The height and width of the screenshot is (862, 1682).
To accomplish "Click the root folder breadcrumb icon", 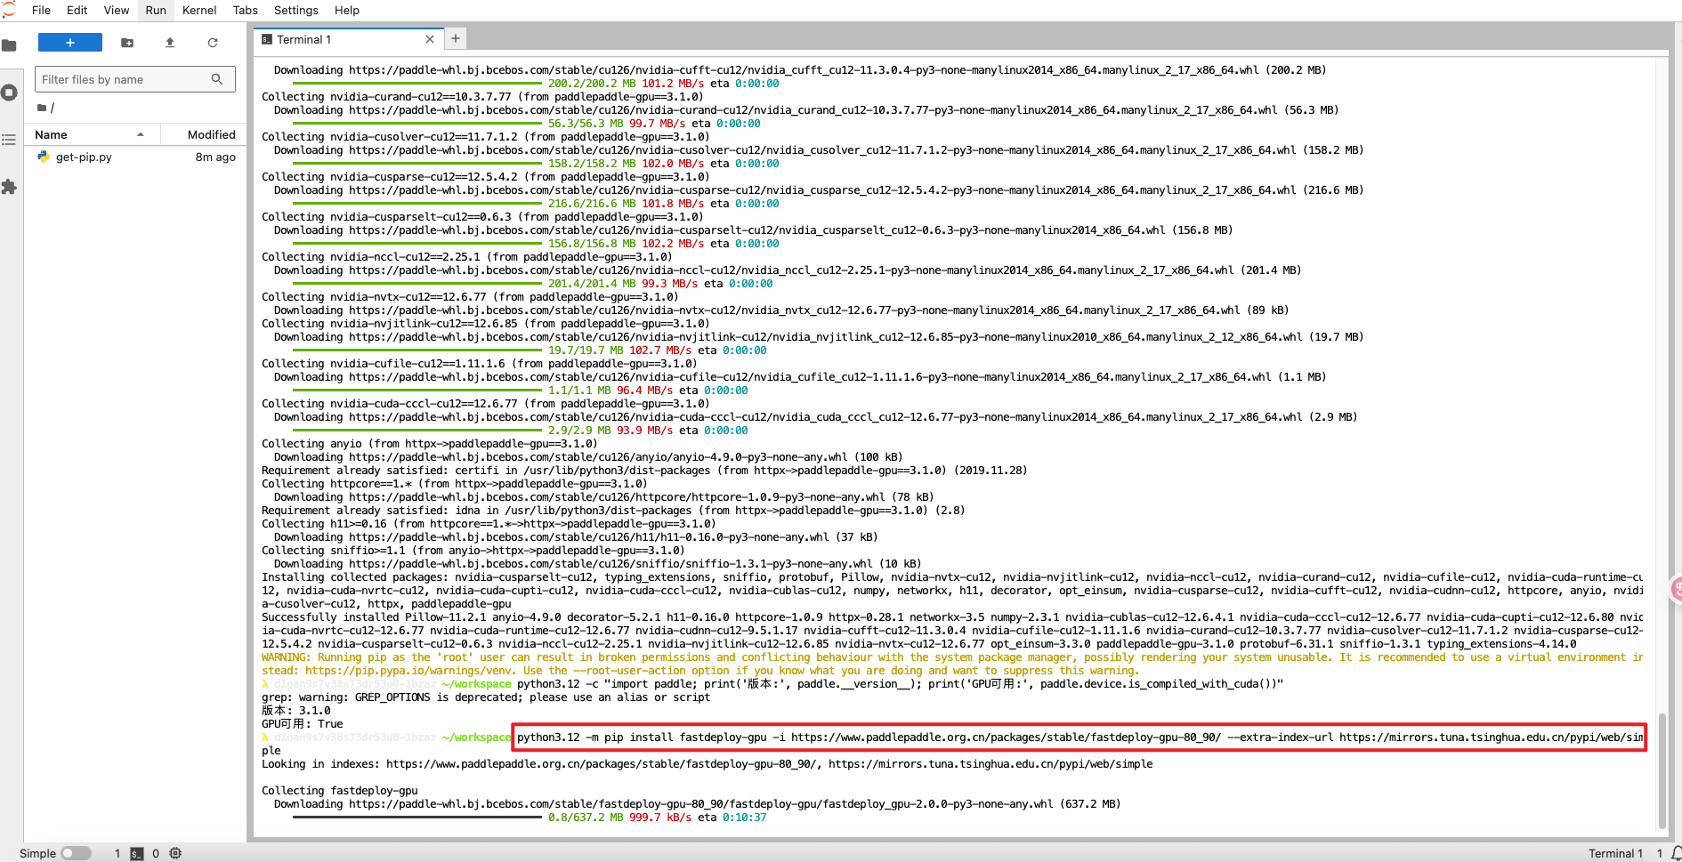I will (x=42, y=108).
